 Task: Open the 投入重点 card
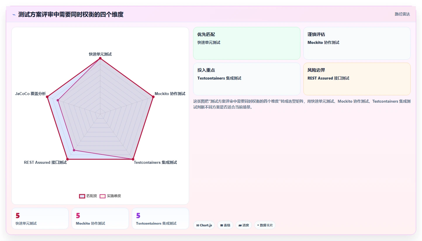[x=247, y=79]
